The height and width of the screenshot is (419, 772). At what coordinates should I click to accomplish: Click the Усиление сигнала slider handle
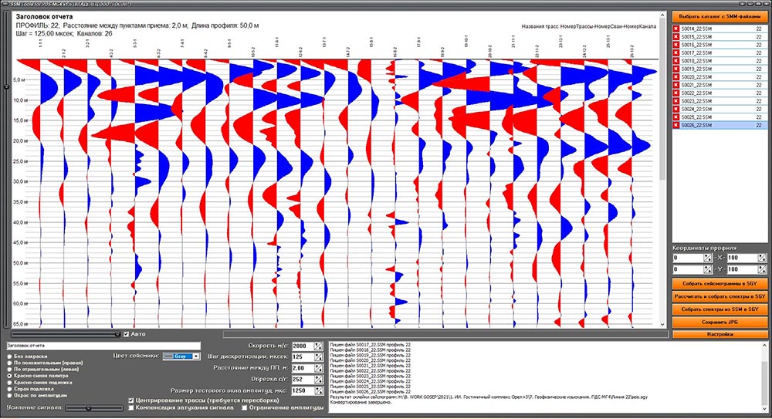click(89, 408)
